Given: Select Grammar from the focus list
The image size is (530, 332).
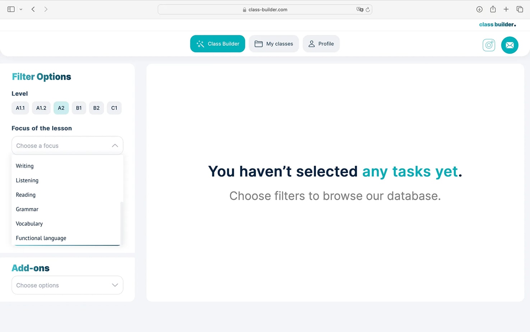Looking at the screenshot, I should (27, 209).
